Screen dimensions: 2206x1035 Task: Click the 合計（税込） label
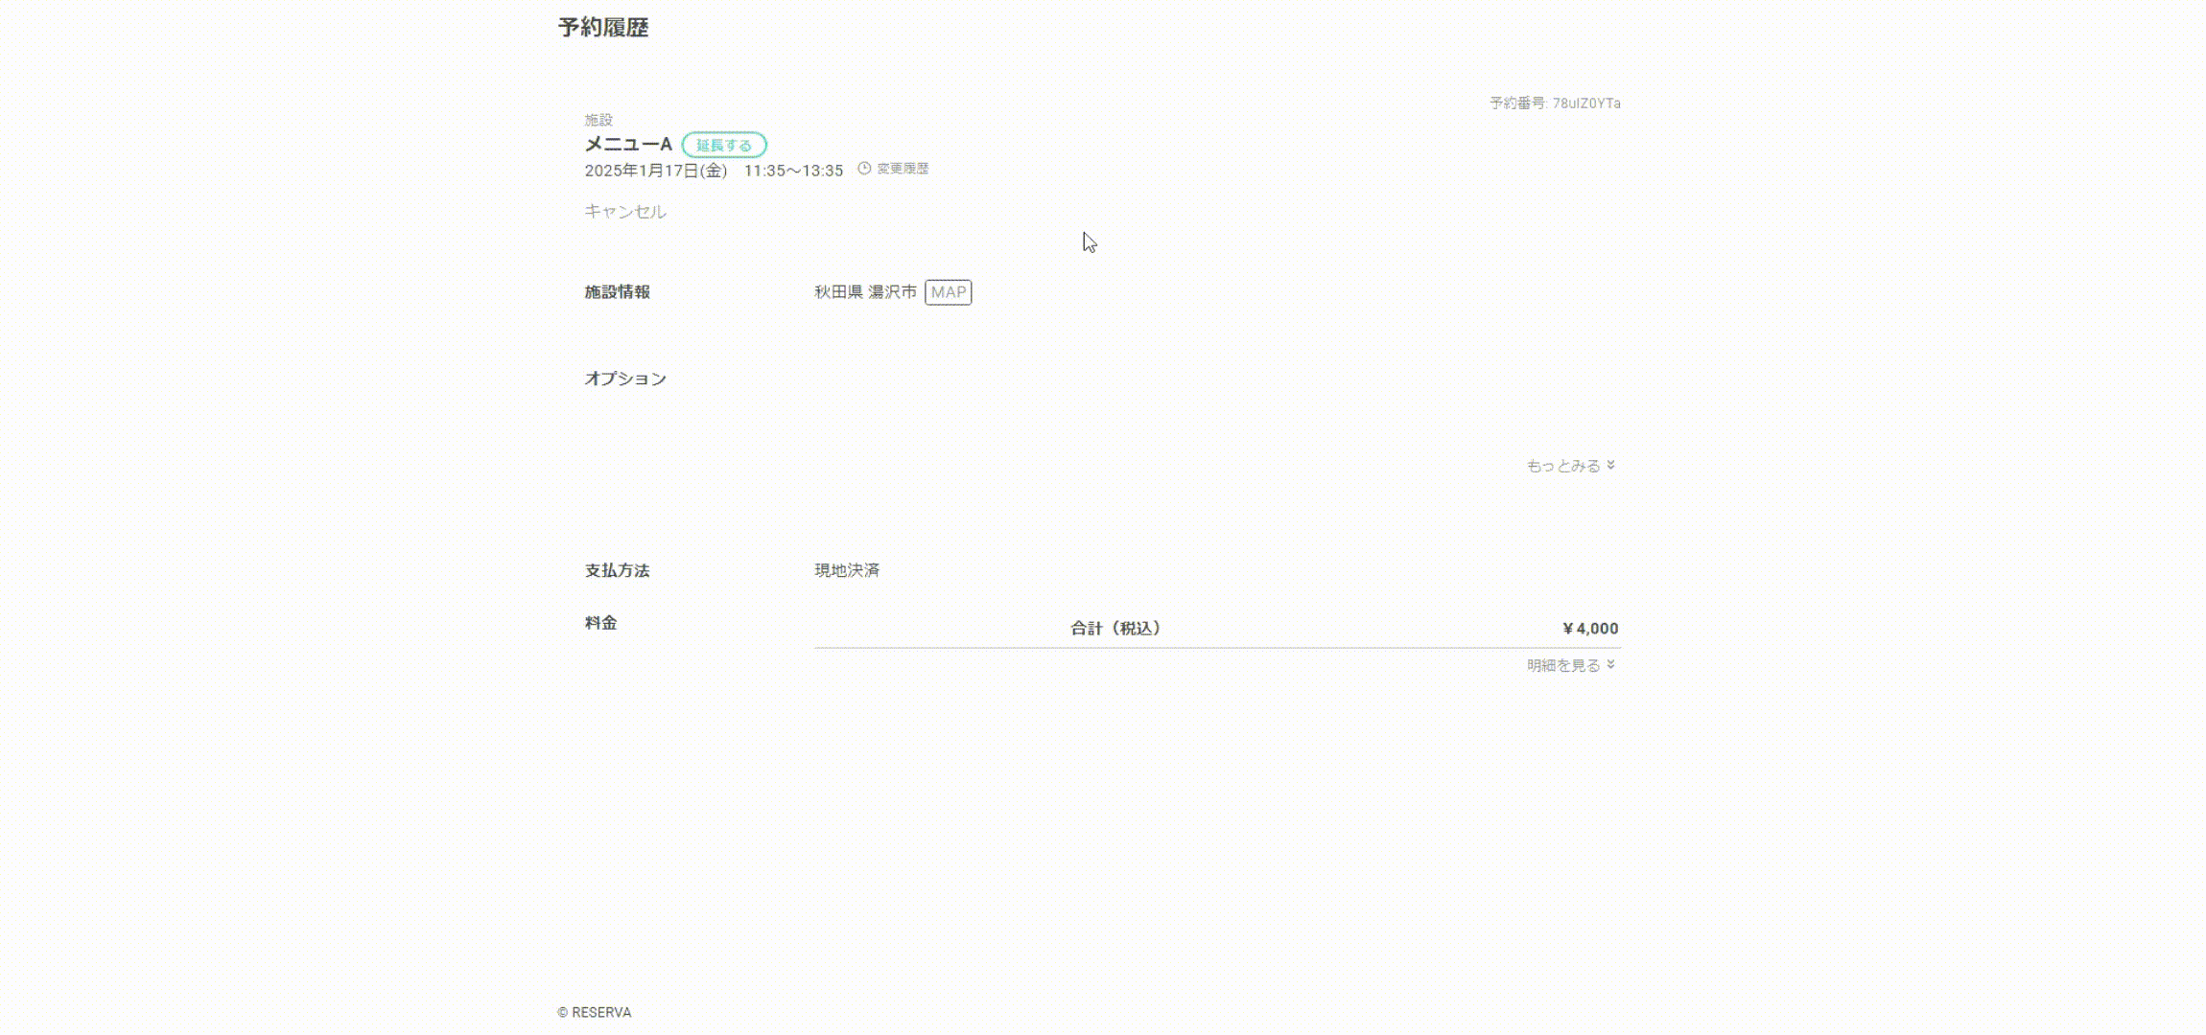pyautogui.click(x=1116, y=629)
